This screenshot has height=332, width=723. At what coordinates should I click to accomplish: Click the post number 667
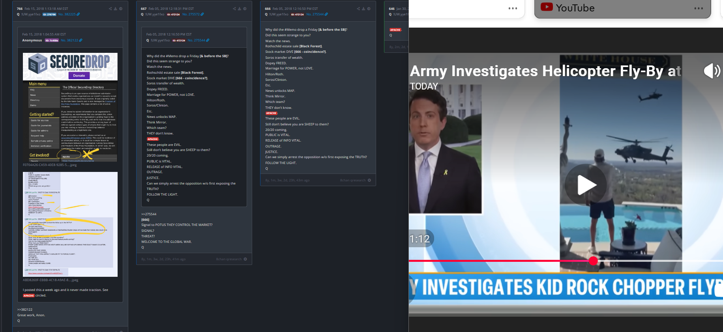pos(144,9)
